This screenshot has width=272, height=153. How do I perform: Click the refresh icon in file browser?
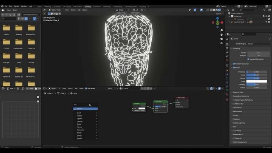[14, 15]
